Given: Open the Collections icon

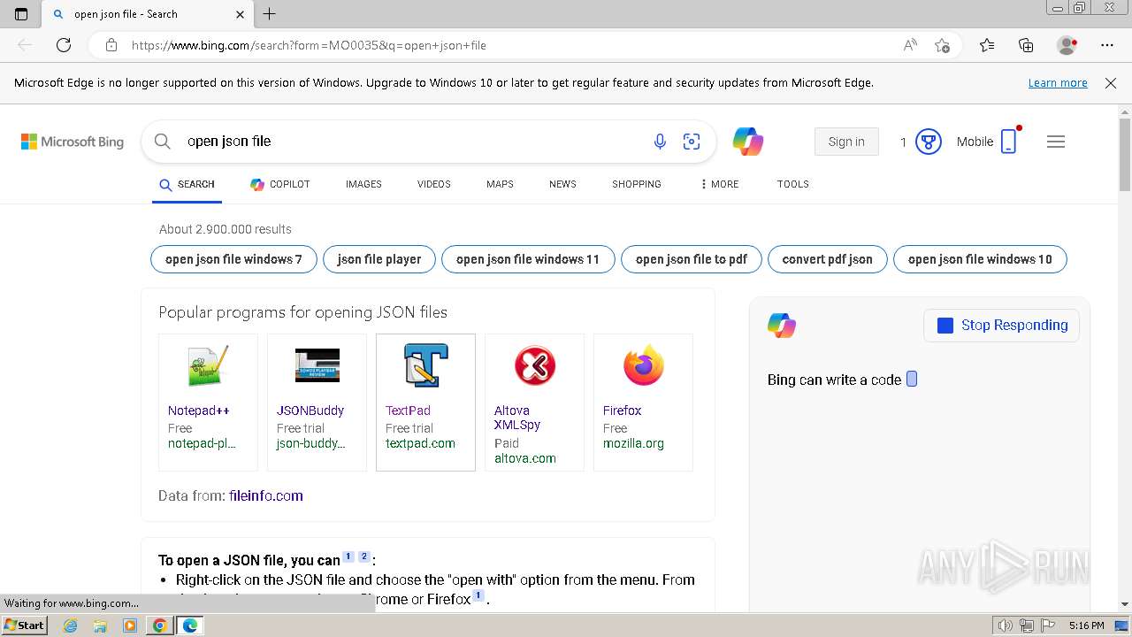Looking at the screenshot, I should pos(1026,45).
